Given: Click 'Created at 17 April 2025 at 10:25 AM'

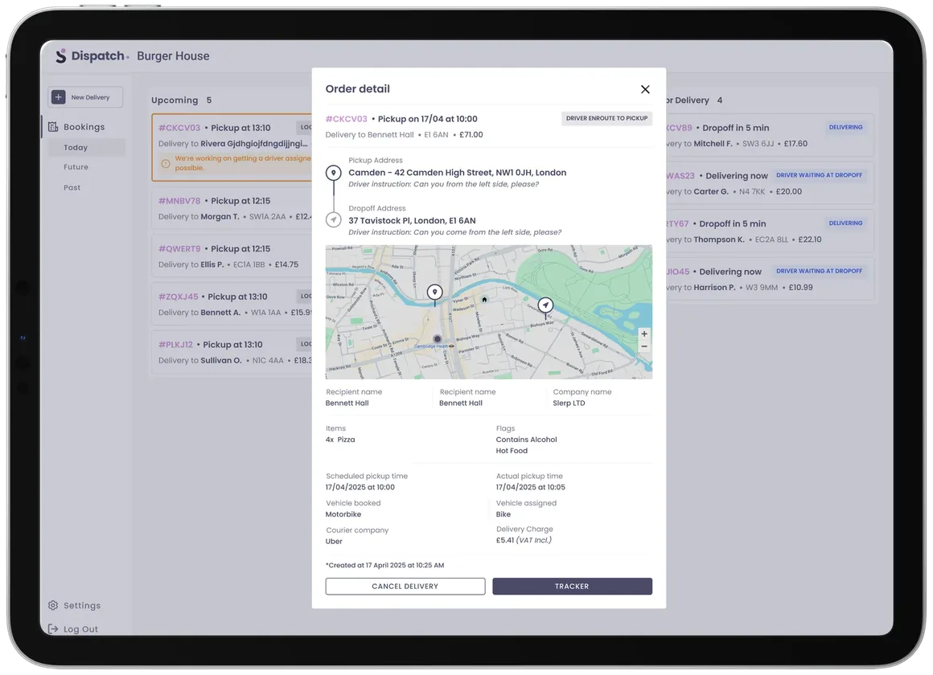Looking at the screenshot, I should 385,566.
